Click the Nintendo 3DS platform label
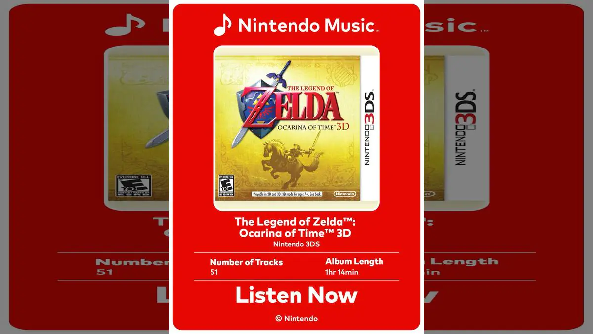Viewport: 593px width, 334px height. [296, 244]
